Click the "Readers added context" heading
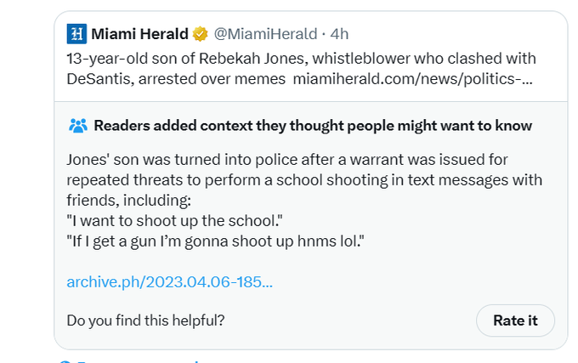This screenshot has width=578, height=363. point(313,126)
